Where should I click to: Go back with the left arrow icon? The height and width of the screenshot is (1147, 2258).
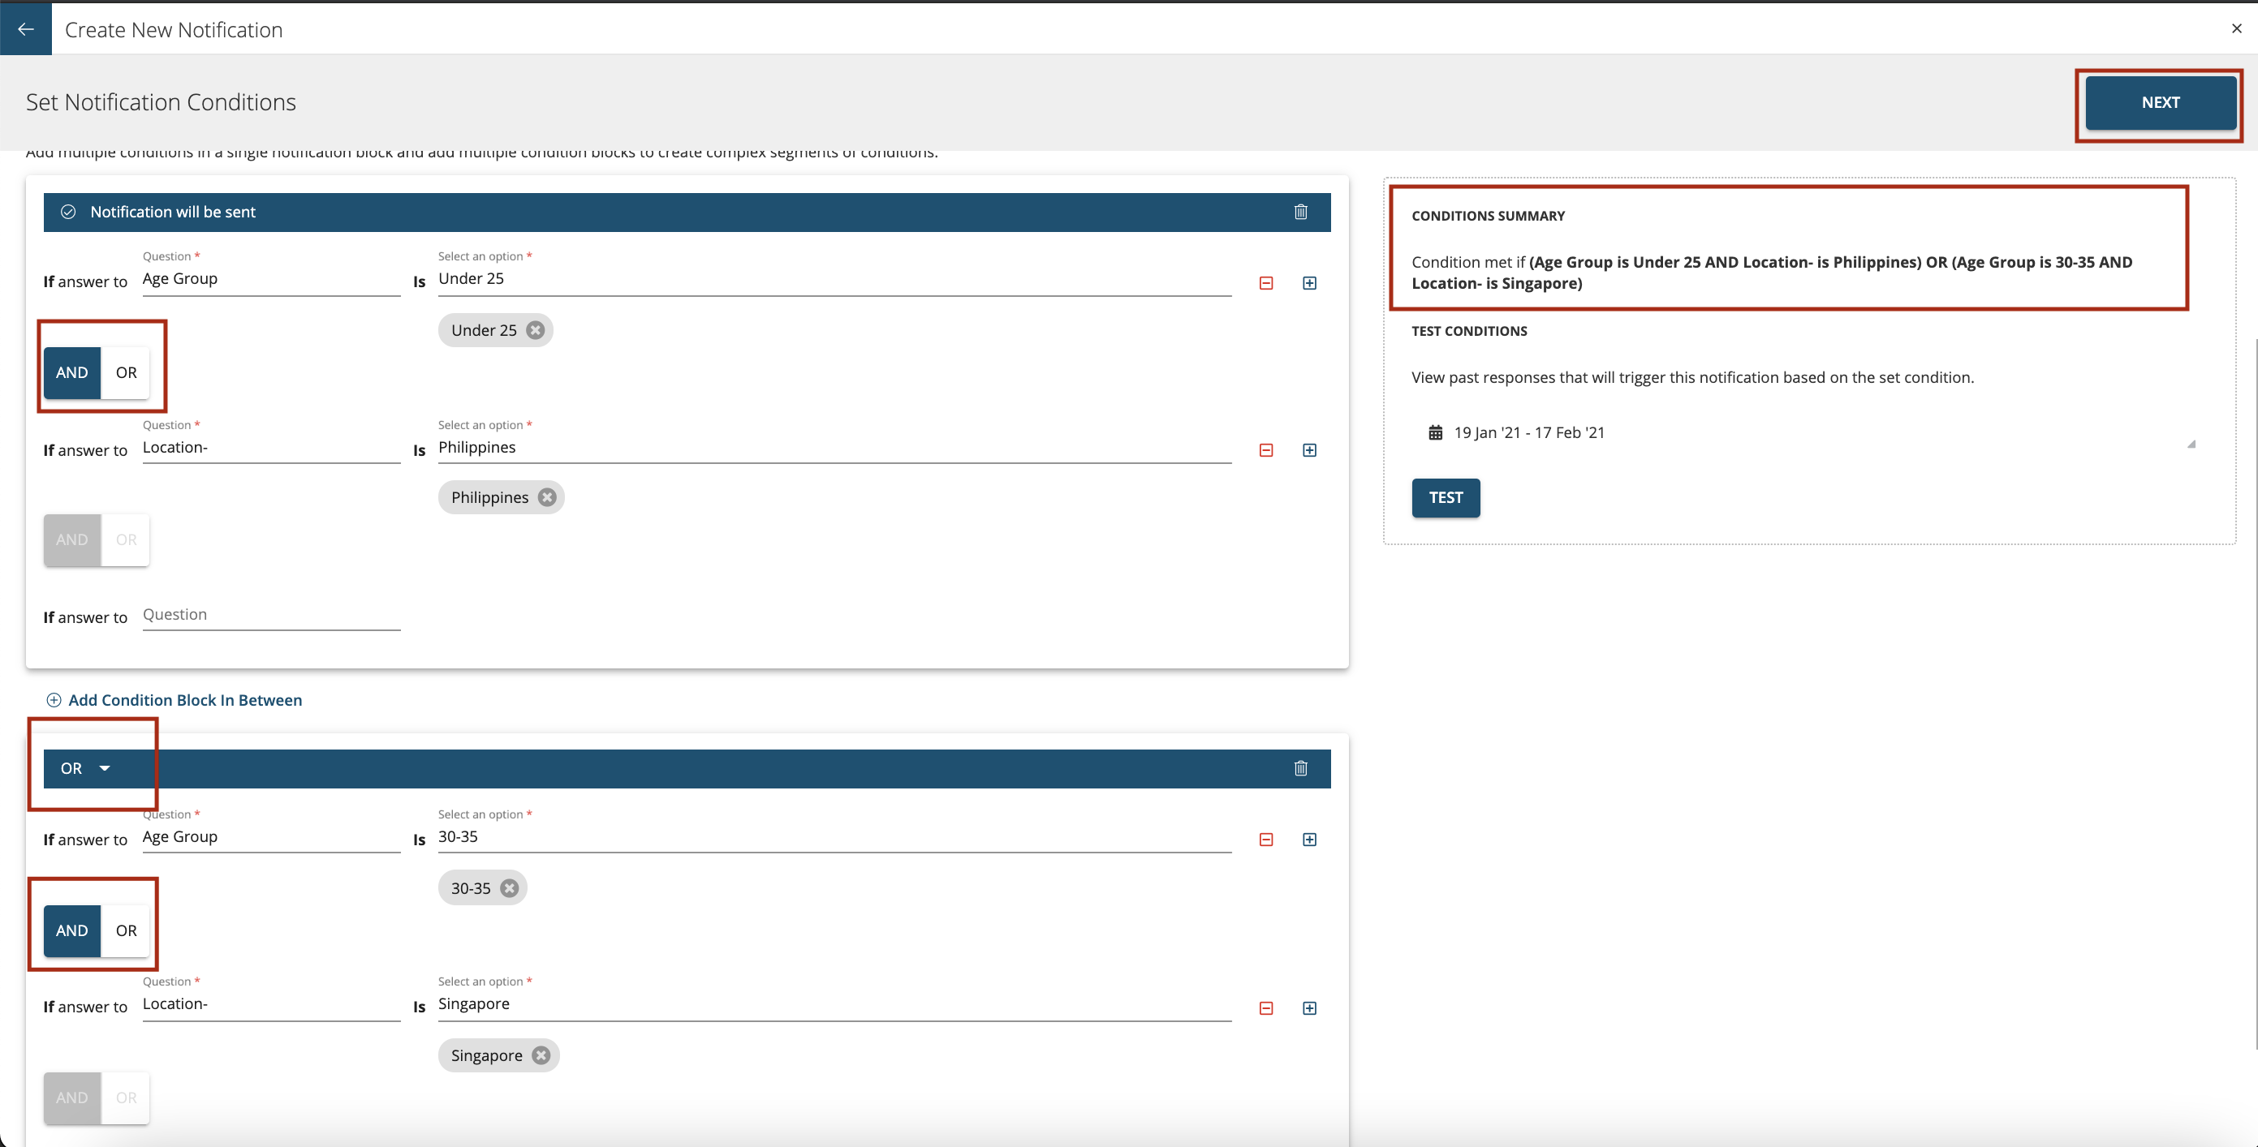25,29
